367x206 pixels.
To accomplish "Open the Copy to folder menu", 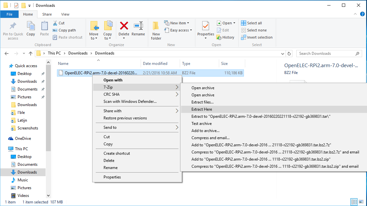I will point(108,30).
